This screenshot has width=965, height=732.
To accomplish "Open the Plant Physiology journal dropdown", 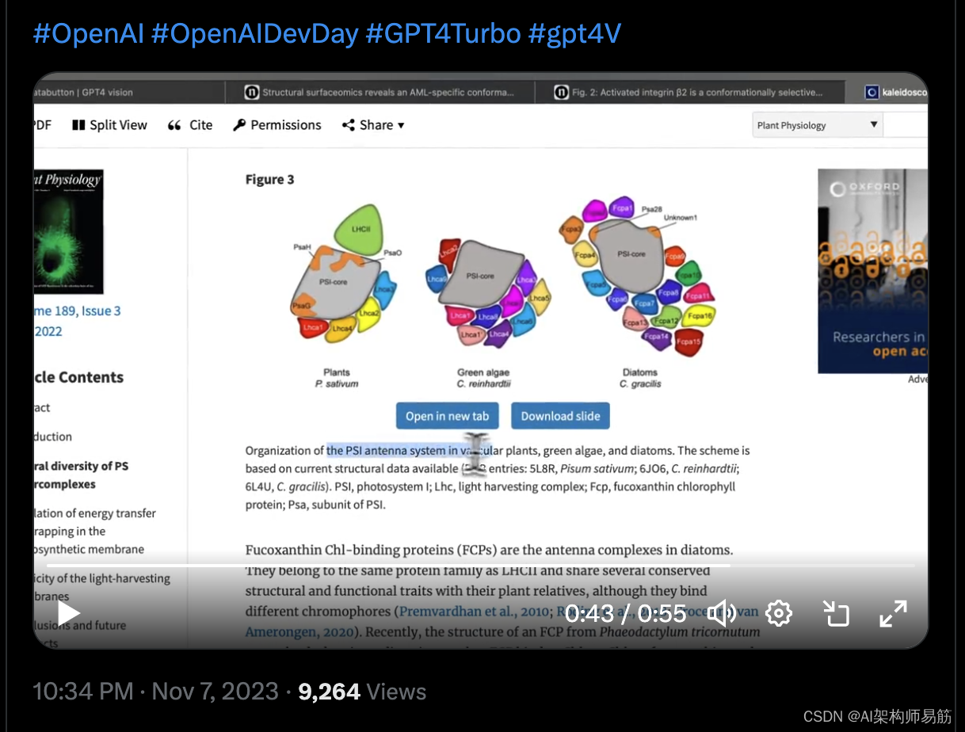I will point(818,125).
